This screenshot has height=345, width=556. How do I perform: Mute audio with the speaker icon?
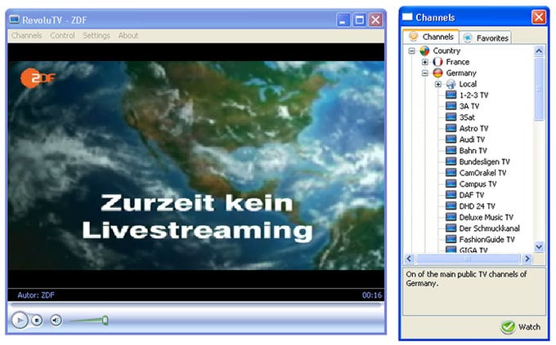pyautogui.click(x=56, y=321)
